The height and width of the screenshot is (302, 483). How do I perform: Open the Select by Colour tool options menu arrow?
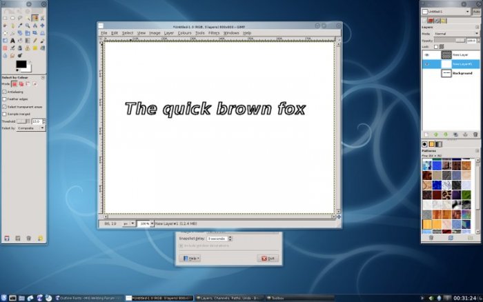(43, 78)
